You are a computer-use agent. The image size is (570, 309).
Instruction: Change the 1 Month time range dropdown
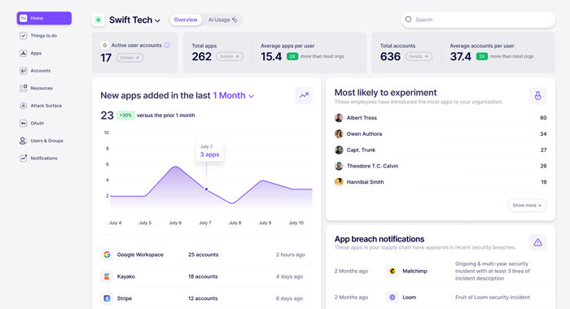pyautogui.click(x=234, y=95)
